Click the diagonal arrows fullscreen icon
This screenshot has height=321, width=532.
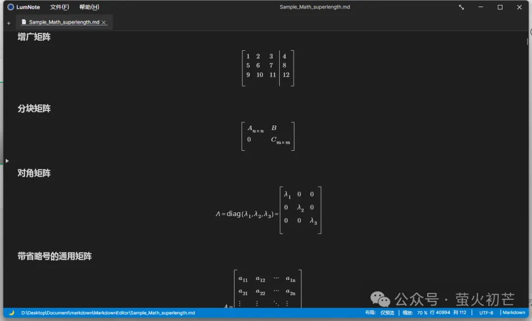(x=462, y=7)
